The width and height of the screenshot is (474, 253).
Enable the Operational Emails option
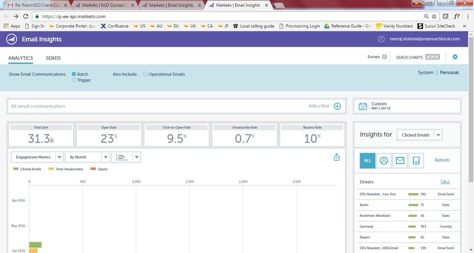tap(145, 74)
